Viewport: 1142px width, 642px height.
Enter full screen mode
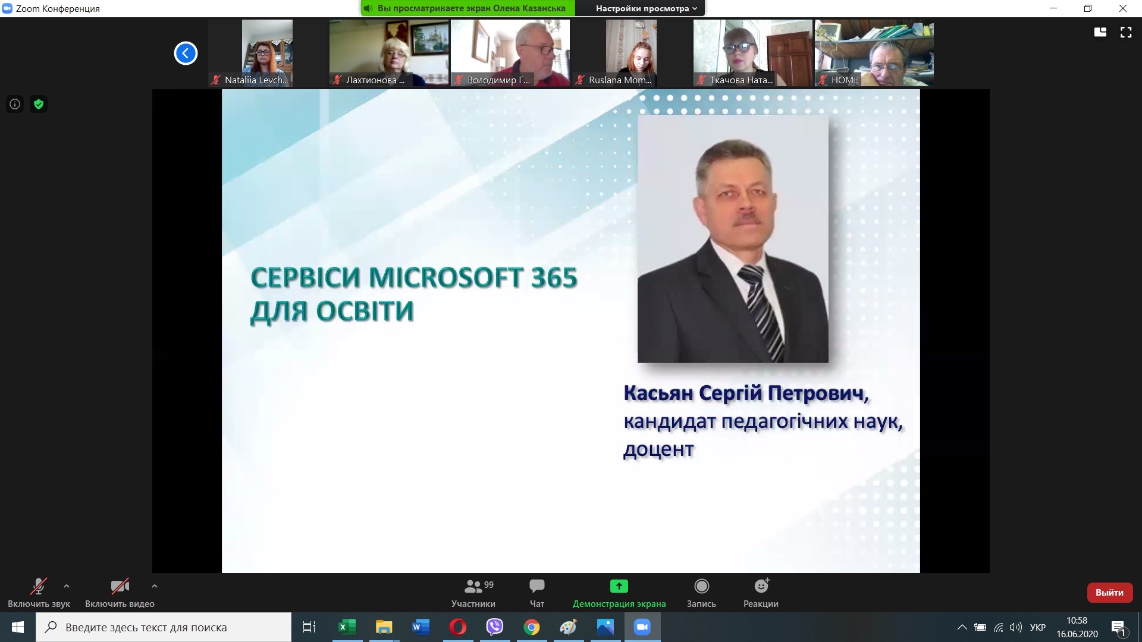click(x=1126, y=33)
